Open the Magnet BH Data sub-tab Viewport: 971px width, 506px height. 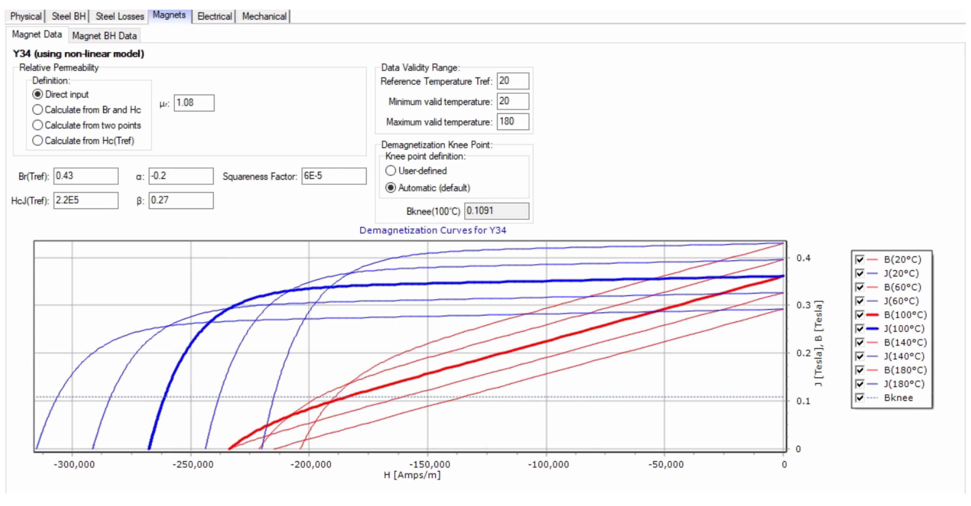(104, 36)
